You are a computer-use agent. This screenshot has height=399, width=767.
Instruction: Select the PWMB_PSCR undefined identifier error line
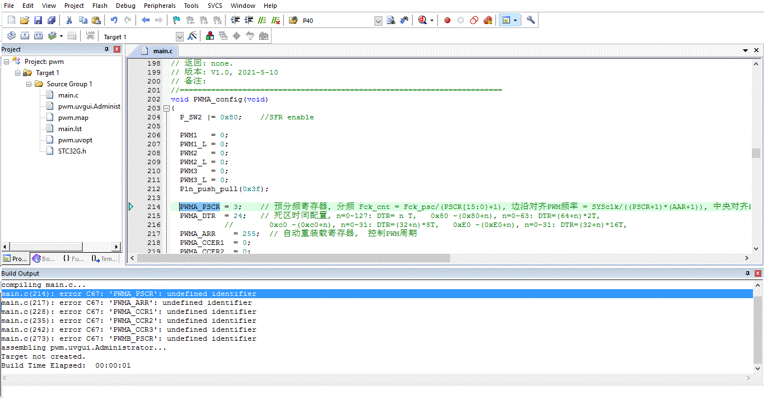pyautogui.click(x=376, y=338)
